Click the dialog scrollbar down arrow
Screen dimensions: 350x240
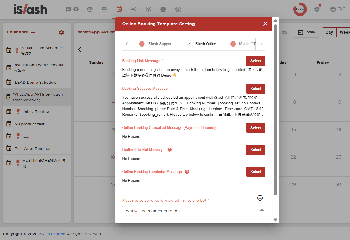pyautogui.click(x=275, y=220)
